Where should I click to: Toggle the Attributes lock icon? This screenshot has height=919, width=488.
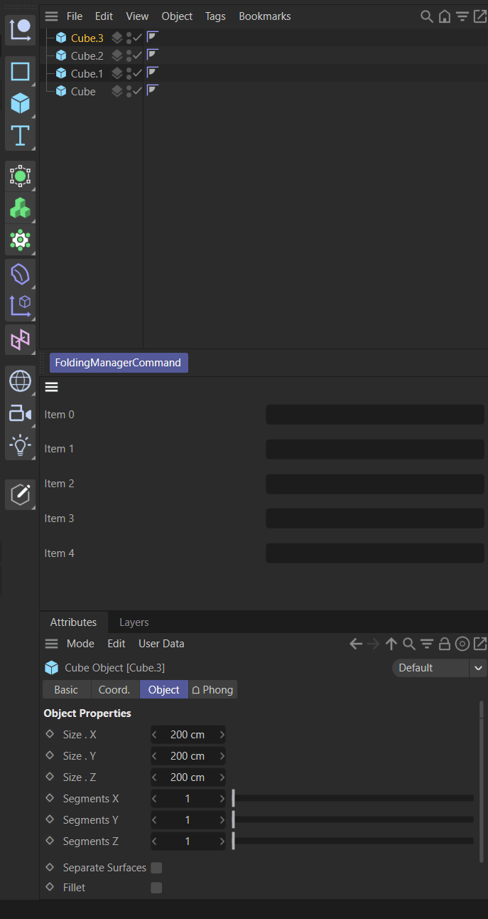(445, 644)
